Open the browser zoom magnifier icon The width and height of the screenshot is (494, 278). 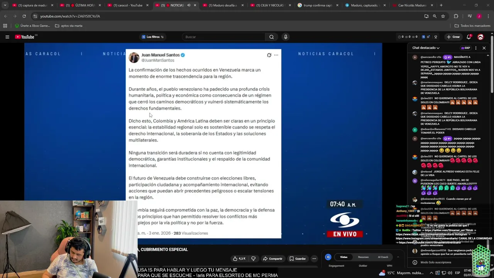point(435,16)
